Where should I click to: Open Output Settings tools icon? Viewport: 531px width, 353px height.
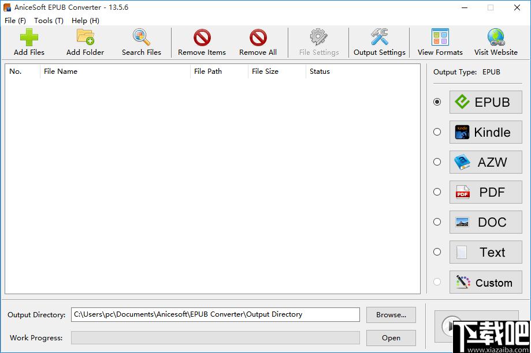coord(379,37)
